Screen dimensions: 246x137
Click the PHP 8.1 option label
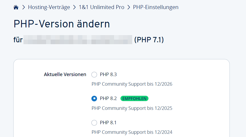click(x=108, y=123)
